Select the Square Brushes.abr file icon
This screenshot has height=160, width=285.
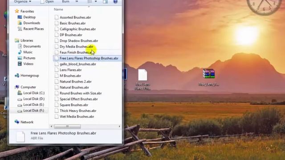(57, 105)
